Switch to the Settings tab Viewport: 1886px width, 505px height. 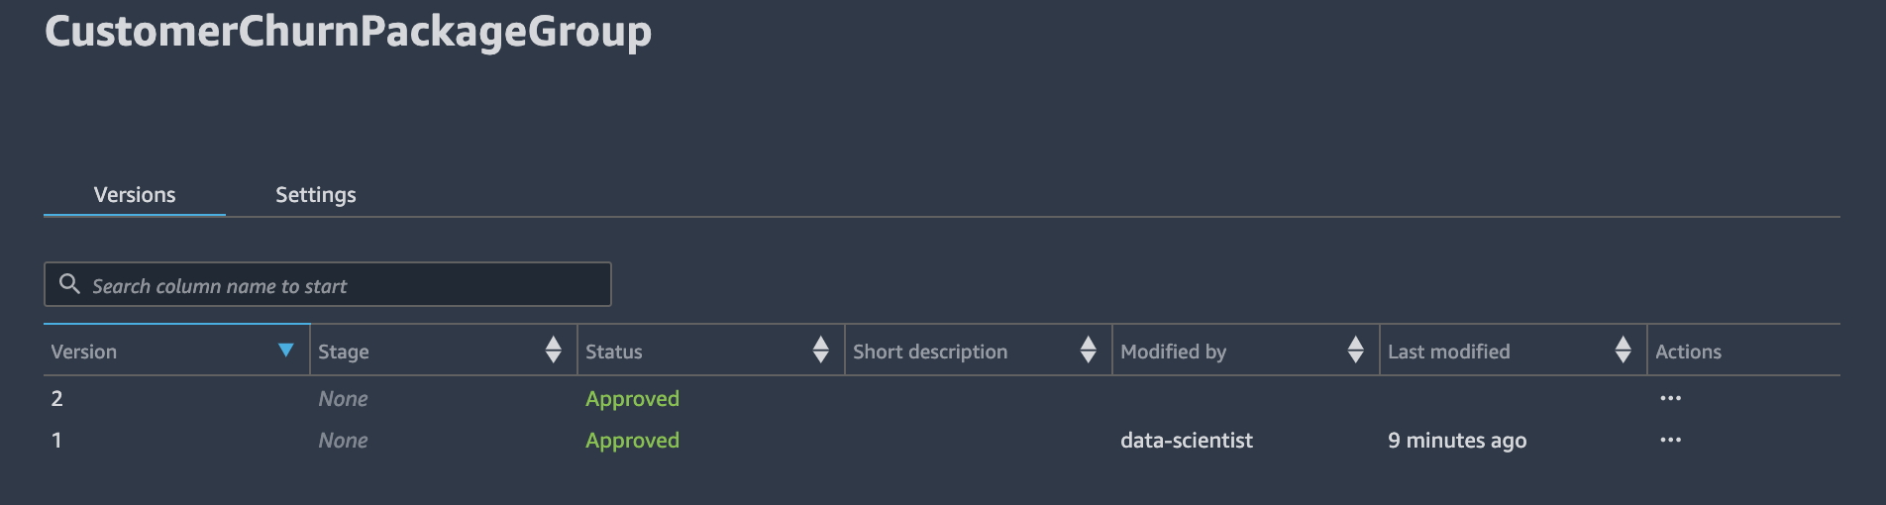pyautogui.click(x=315, y=194)
